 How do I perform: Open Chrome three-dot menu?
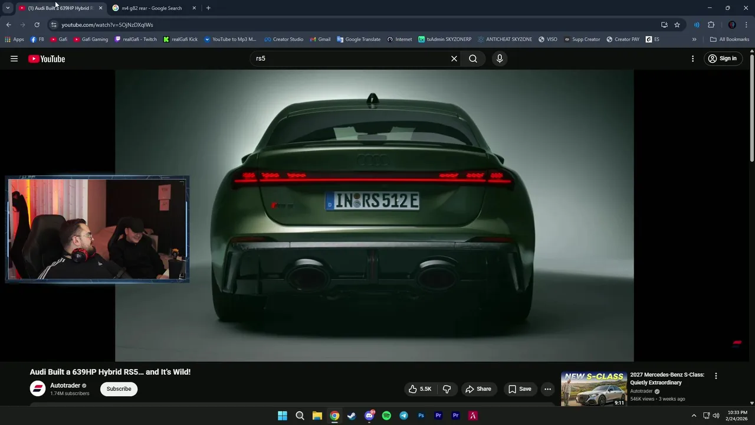click(747, 25)
